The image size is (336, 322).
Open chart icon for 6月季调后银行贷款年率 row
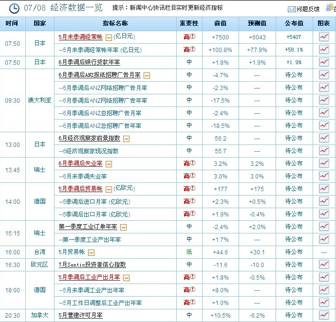click(x=324, y=62)
